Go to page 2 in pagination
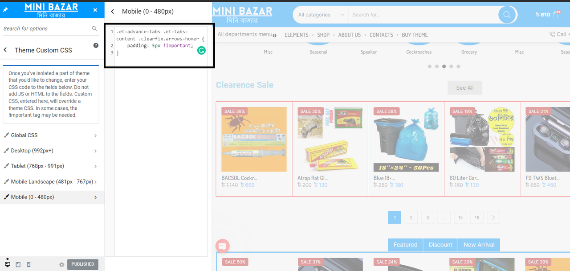Viewport: 570px width, 271px height. (411, 218)
